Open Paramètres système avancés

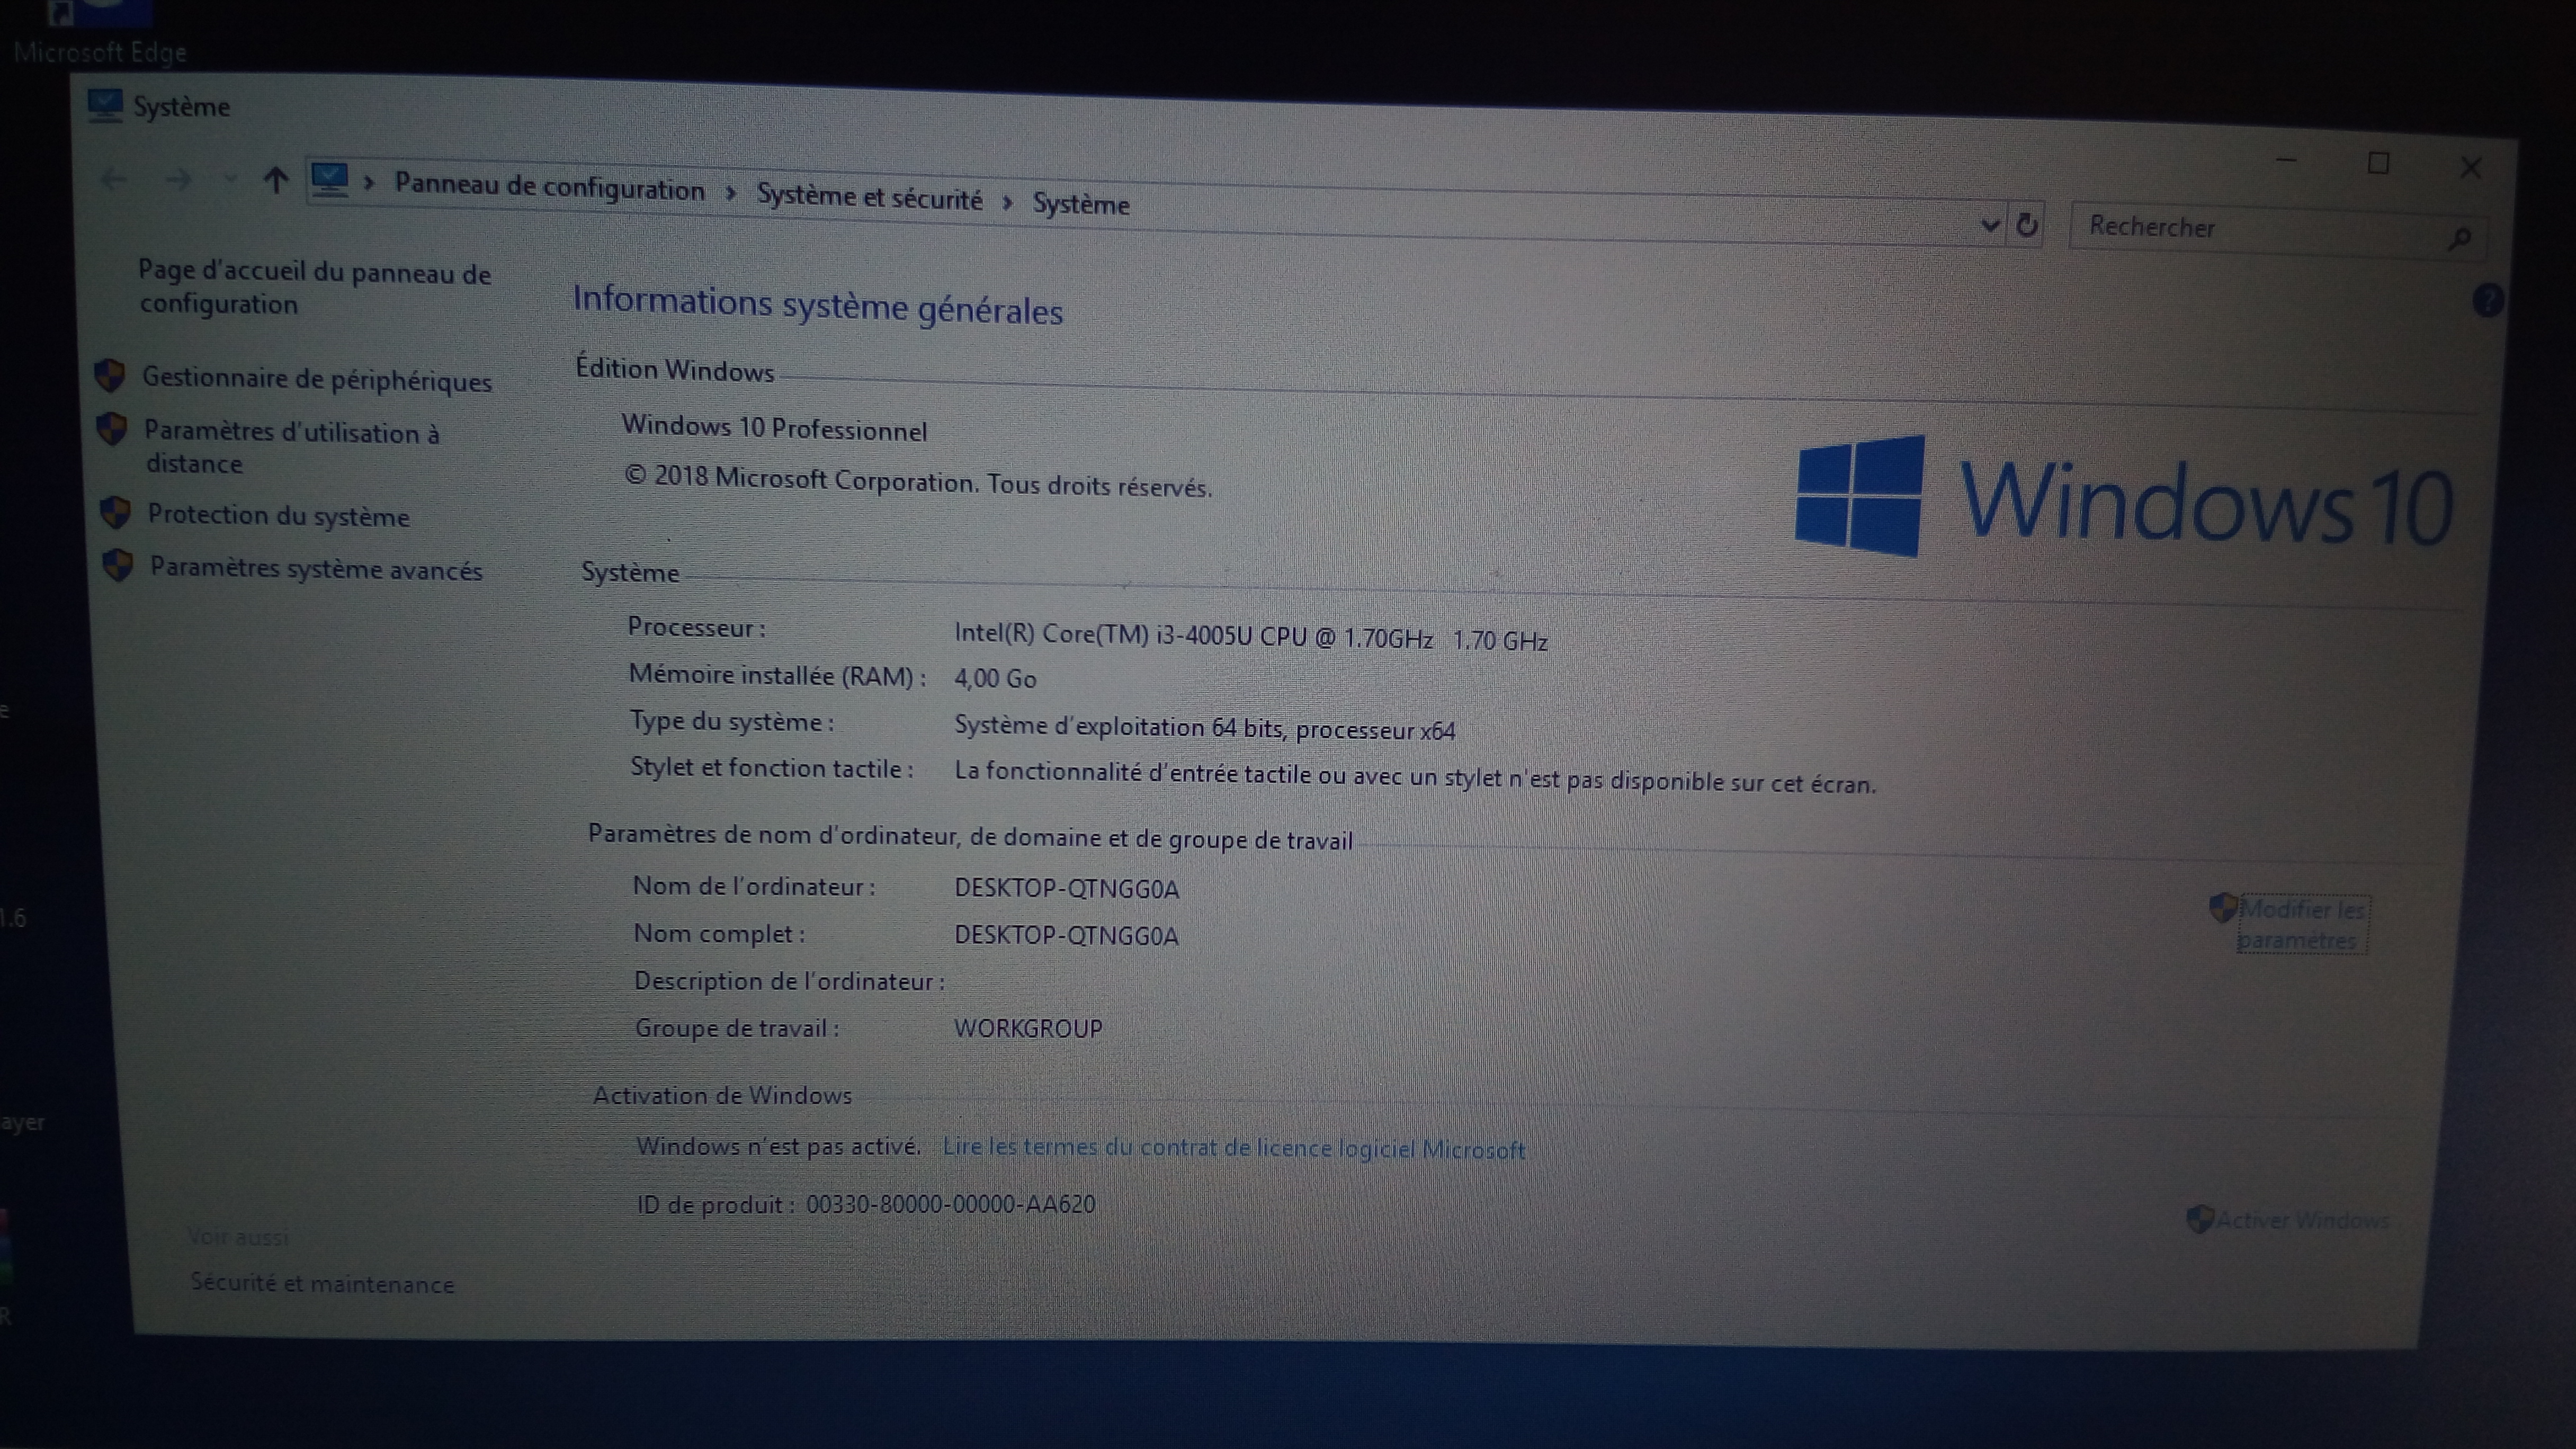pyautogui.click(x=316, y=568)
